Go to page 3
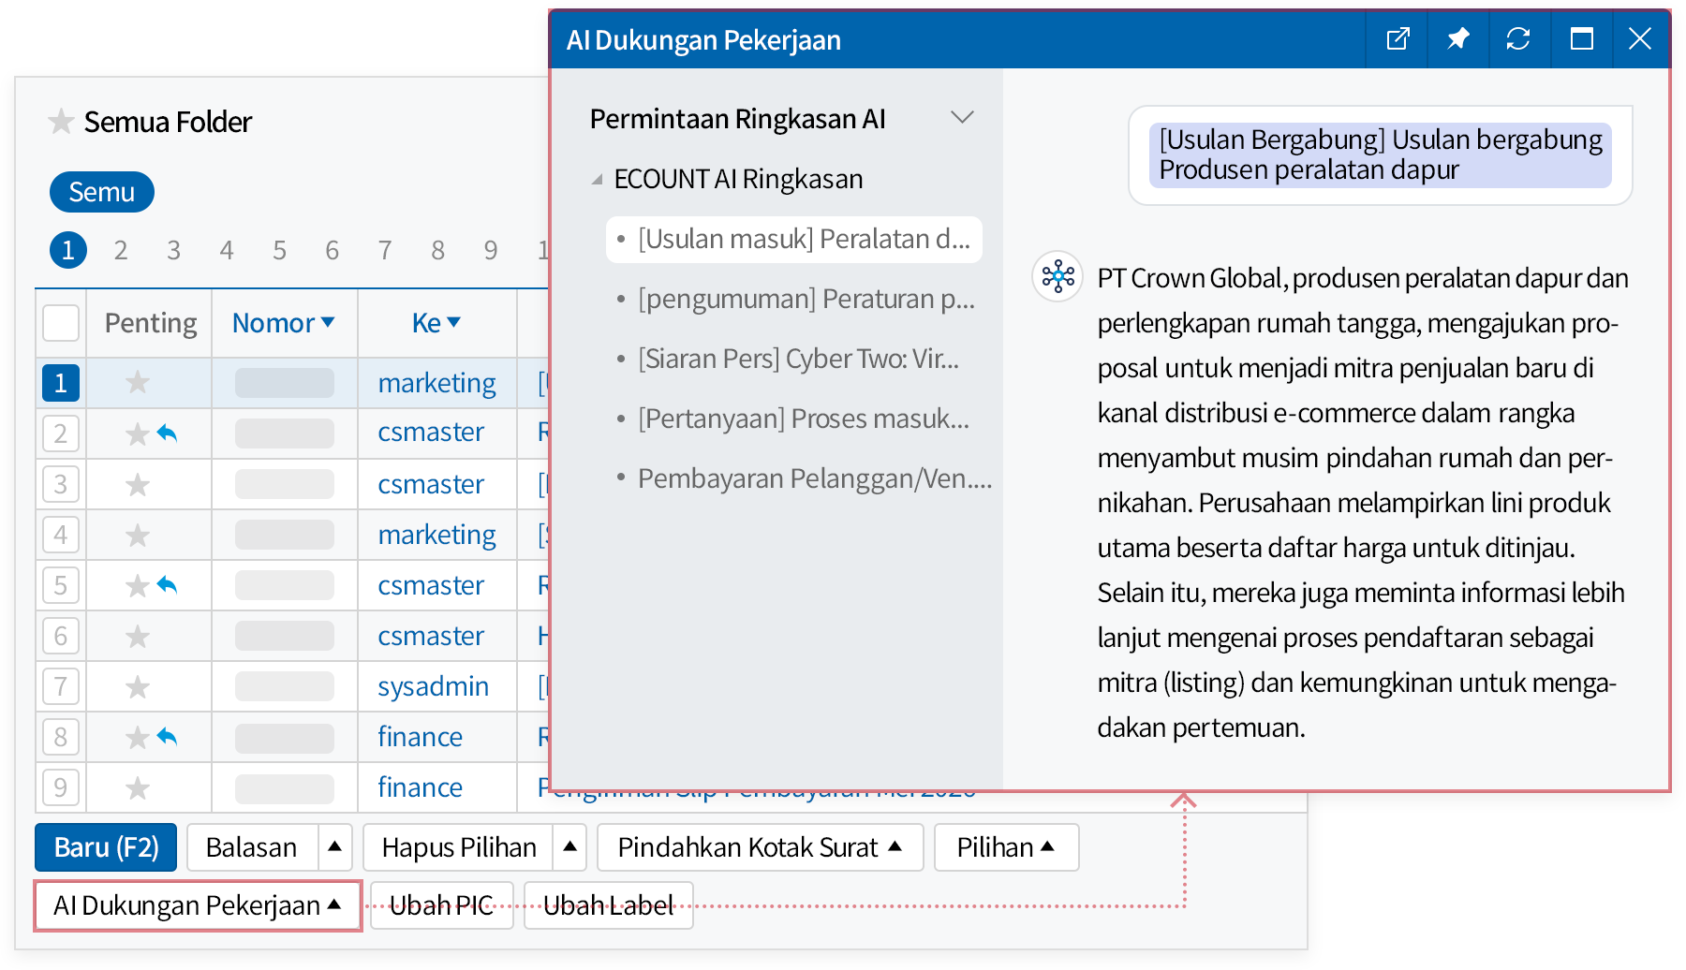This screenshot has height=970, width=1686. coord(173,250)
